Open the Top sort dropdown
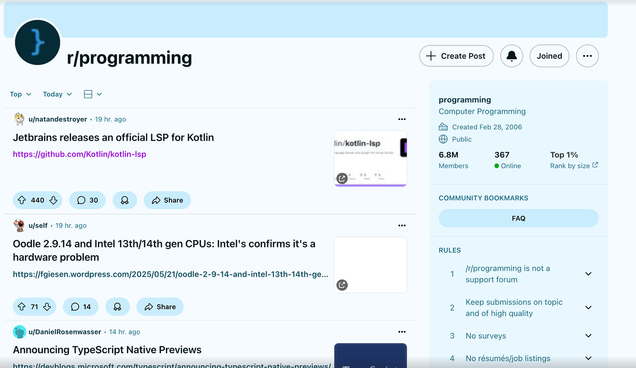636x368 pixels. click(x=21, y=94)
